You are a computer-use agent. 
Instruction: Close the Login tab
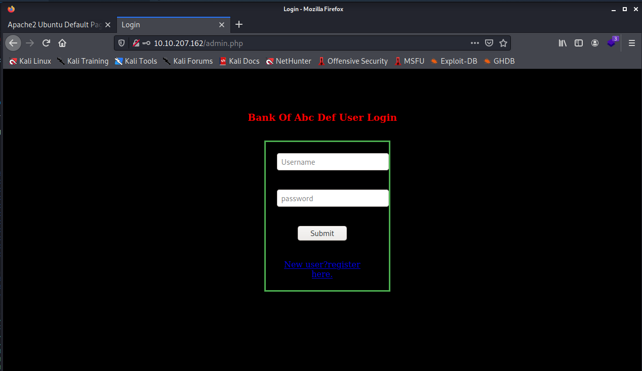click(x=221, y=25)
